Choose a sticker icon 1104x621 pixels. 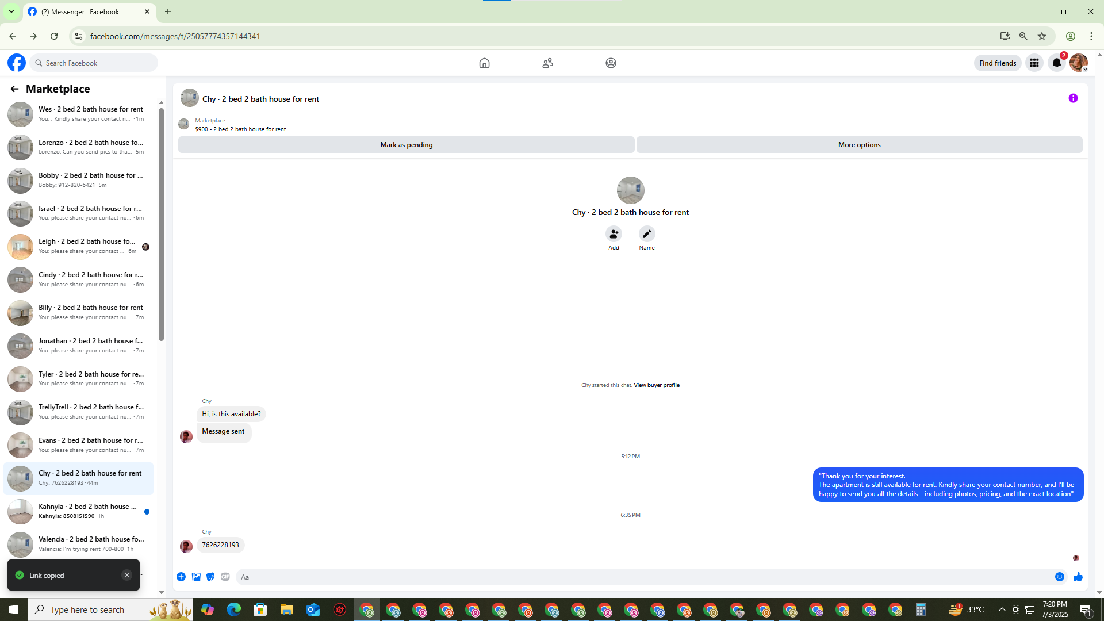click(x=210, y=577)
